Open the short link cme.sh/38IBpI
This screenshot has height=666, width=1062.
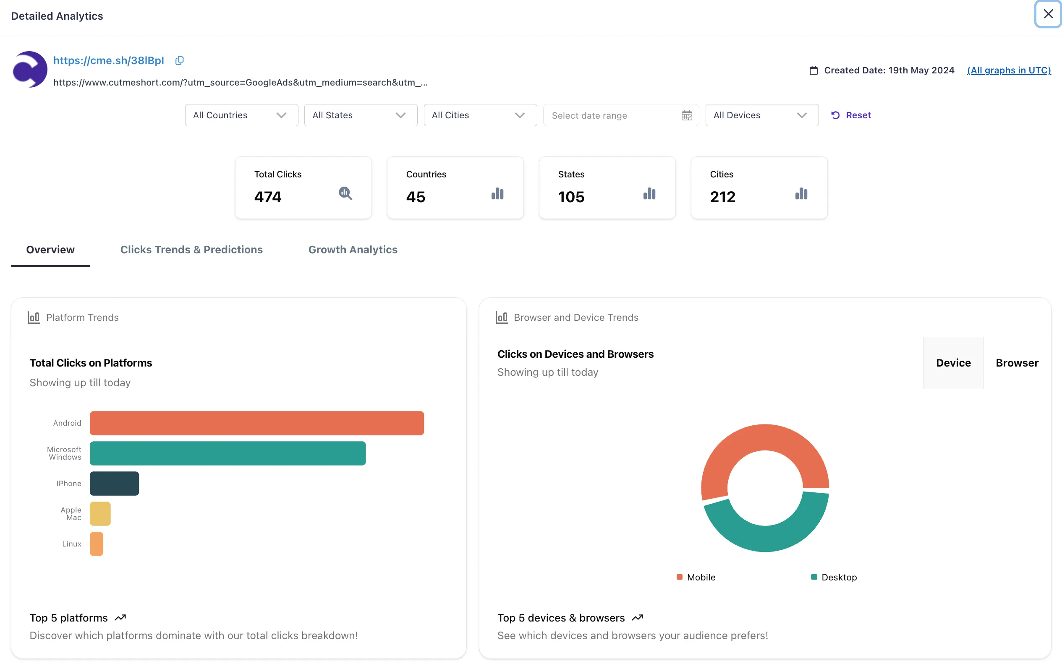pos(108,60)
